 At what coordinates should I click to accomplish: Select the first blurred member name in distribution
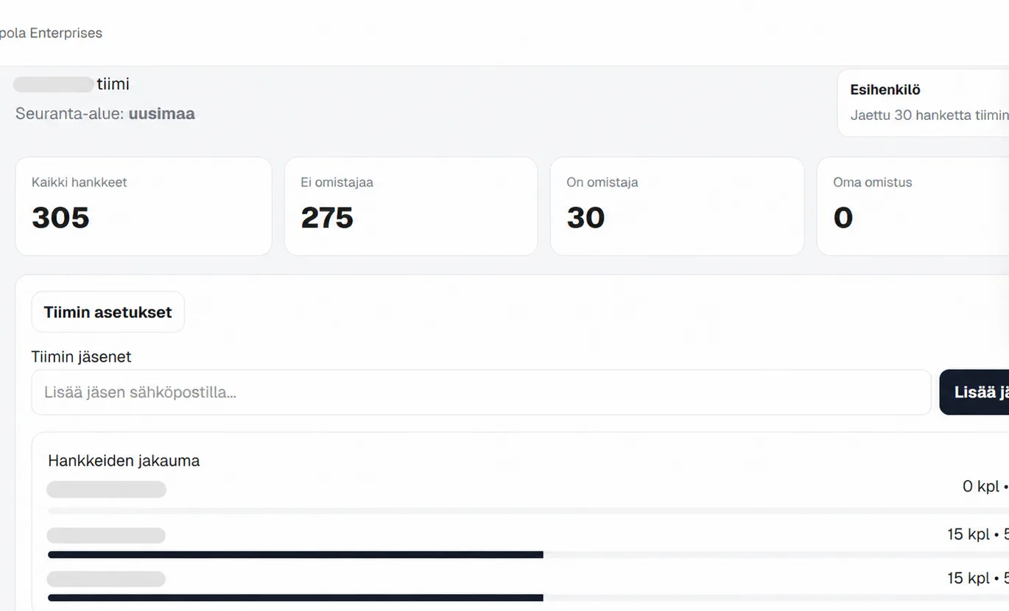107,490
